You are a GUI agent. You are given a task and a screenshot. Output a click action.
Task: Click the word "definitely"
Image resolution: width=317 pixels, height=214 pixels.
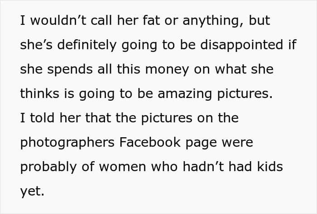pyautogui.click(x=87, y=45)
